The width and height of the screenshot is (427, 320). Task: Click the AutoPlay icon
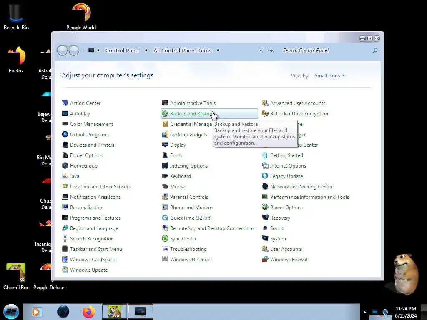click(65, 113)
